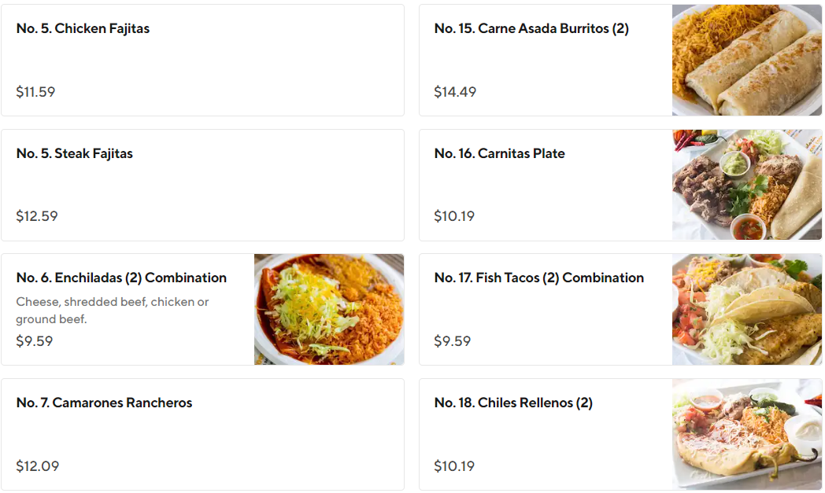825x493 pixels.
Task: Click the $14.49 burritos price
Action: (x=455, y=92)
